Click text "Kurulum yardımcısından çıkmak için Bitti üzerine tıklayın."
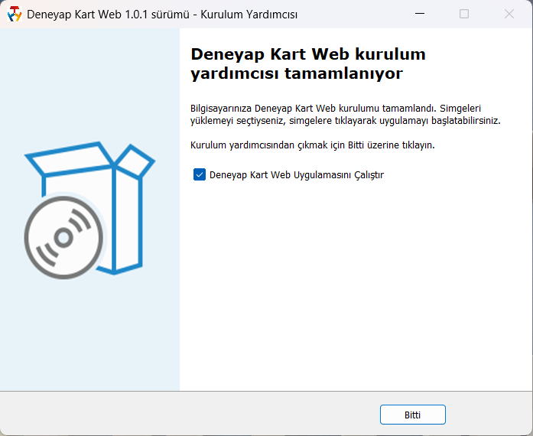The height and width of the screenshot is (436, 533). [313, 145]
